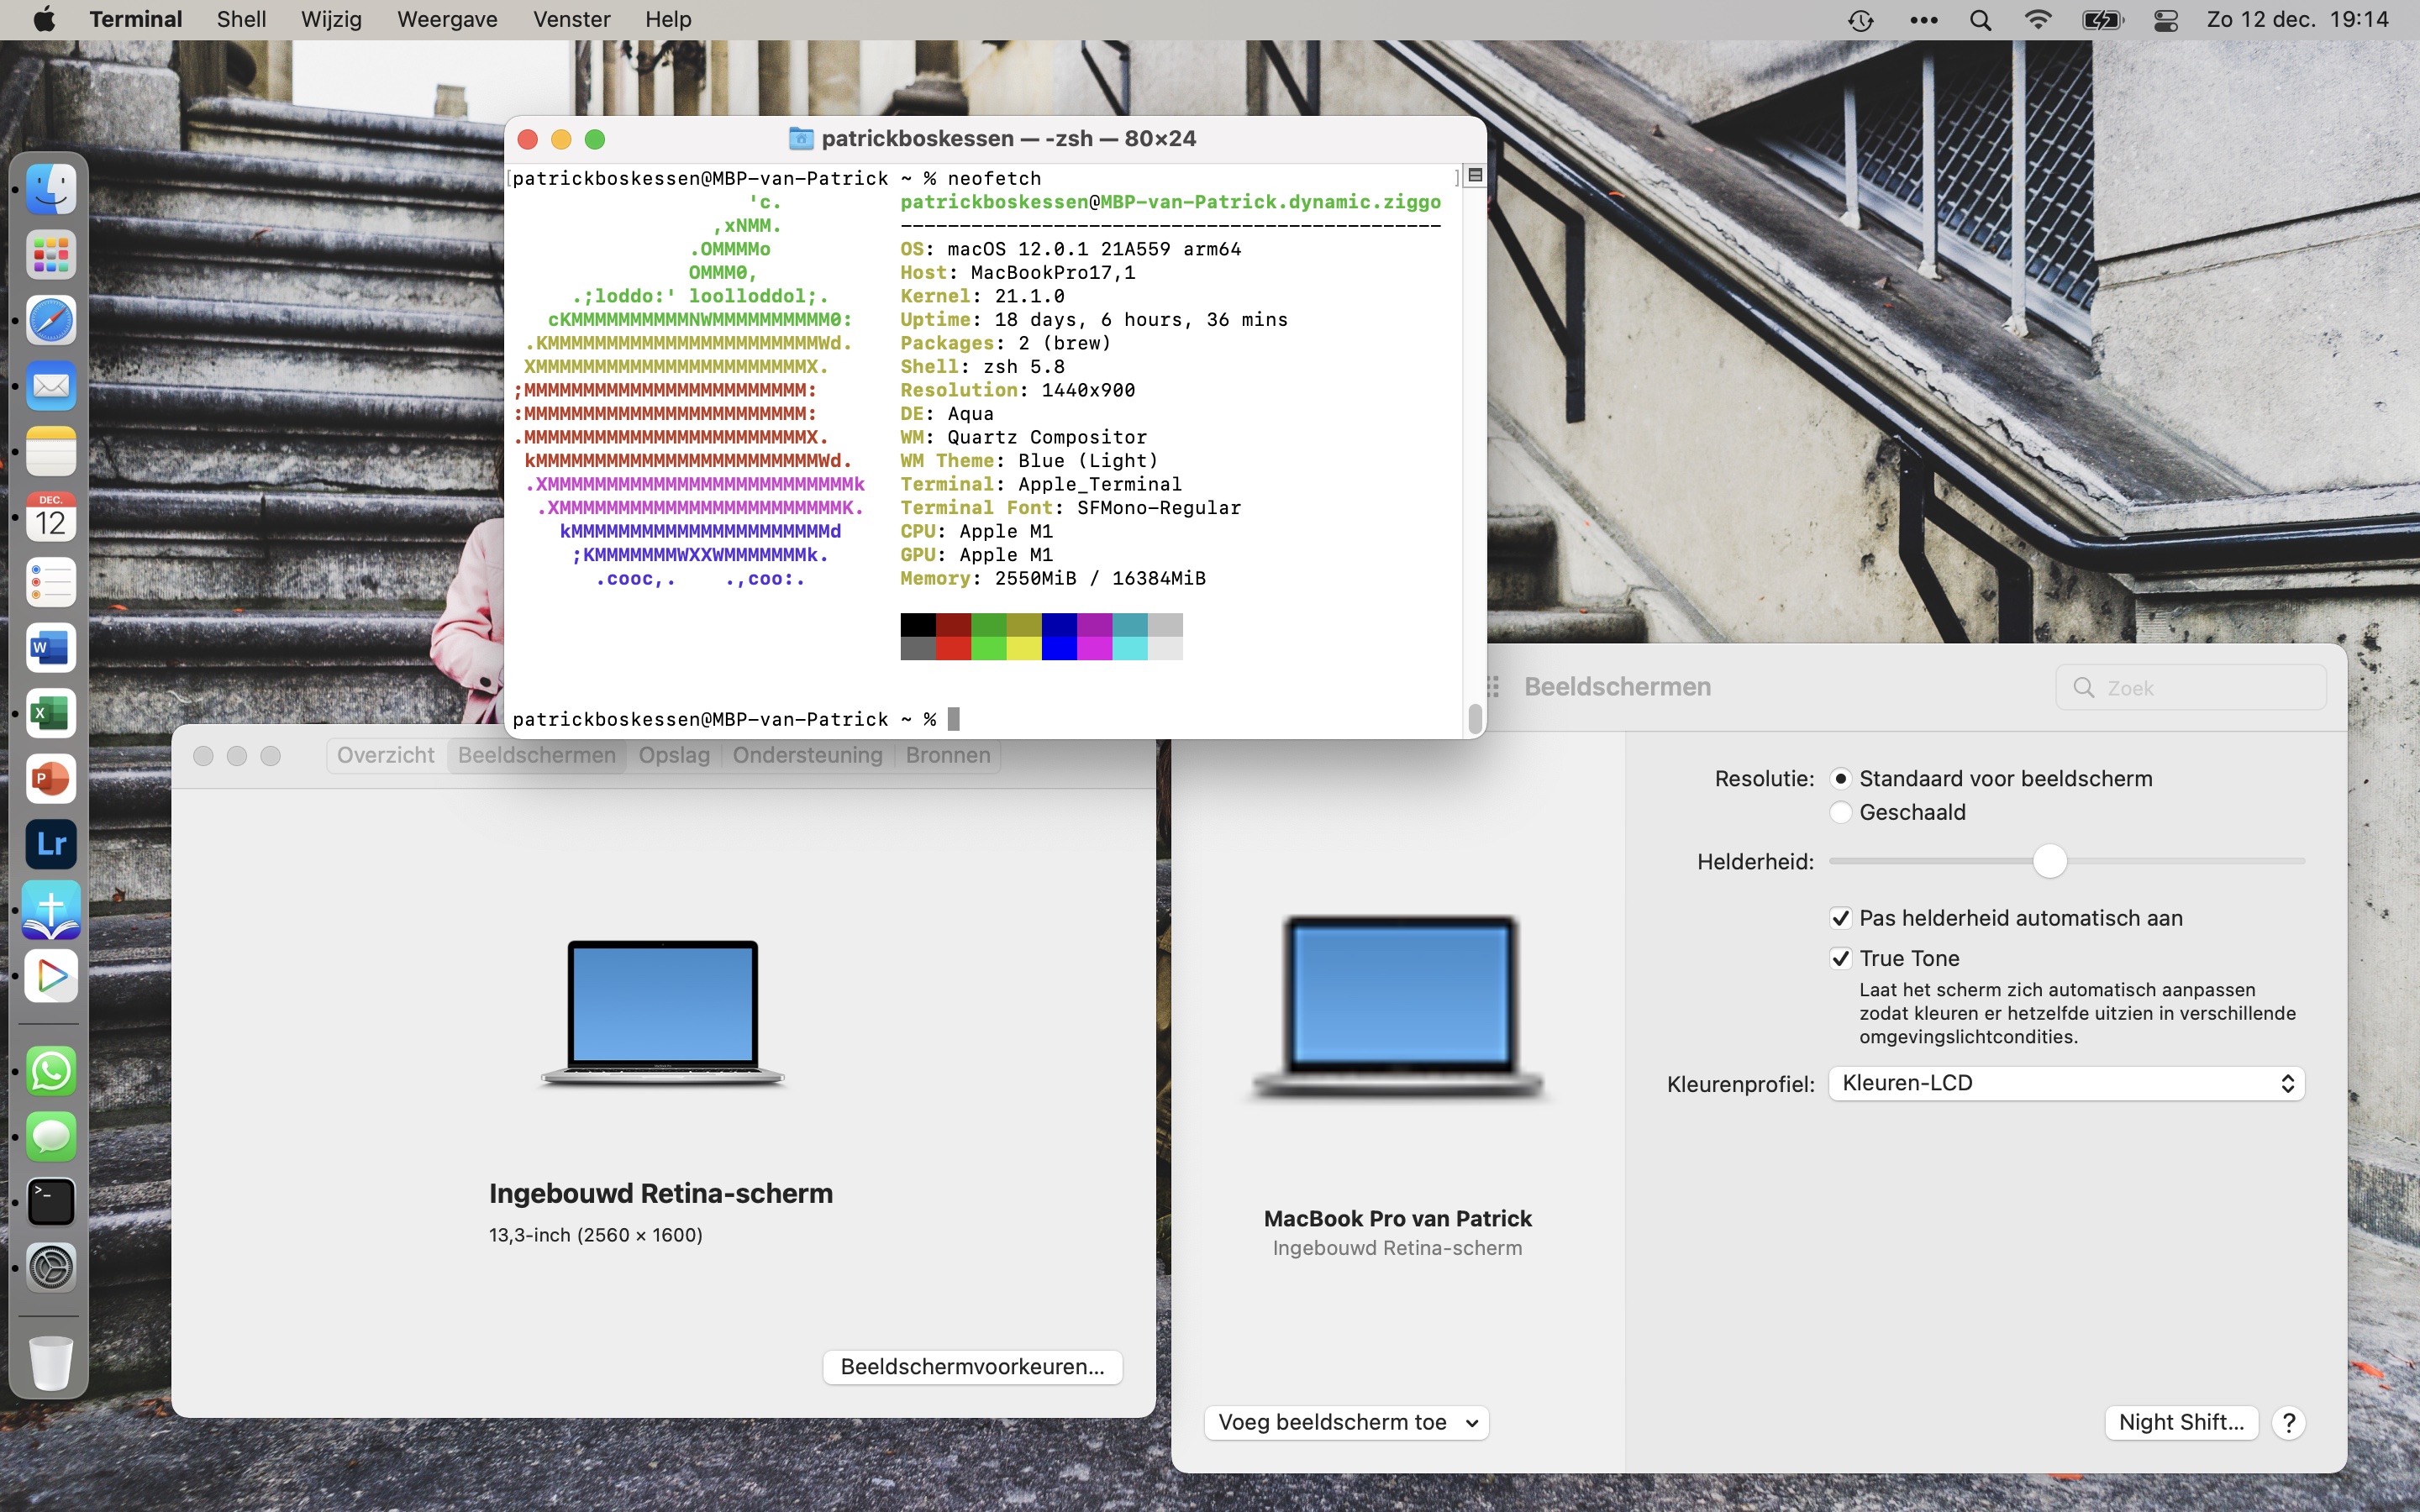Open Microsoft Excel from the Dock
2420x1512 pixels.
coord(50,713)
